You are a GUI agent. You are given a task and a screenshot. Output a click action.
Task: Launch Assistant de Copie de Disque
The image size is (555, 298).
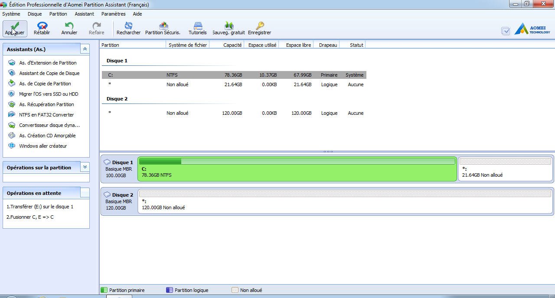[49, 73]
